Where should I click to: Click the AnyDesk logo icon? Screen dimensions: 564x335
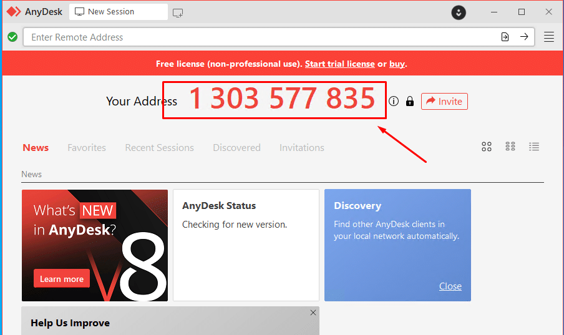pyautogui.click(x=14, y=11)
